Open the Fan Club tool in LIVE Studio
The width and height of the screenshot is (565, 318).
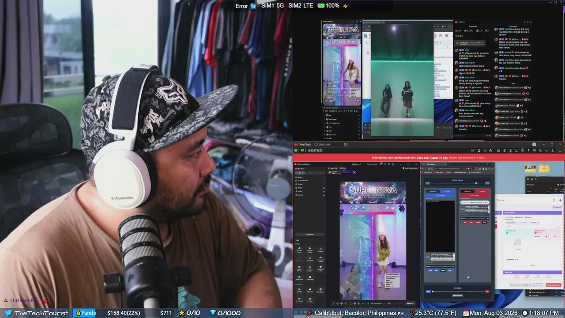click(x=299, y=290)
